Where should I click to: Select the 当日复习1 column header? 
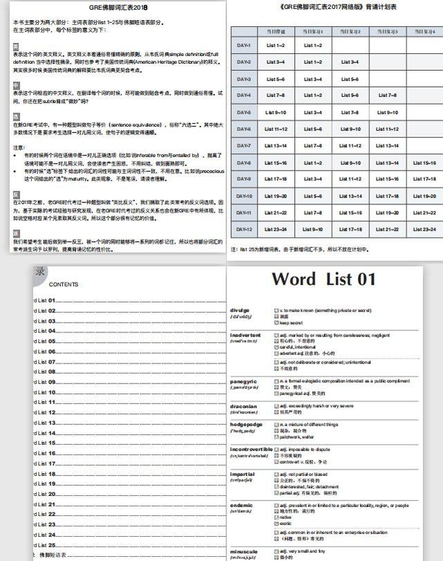(x=313, y=31)
